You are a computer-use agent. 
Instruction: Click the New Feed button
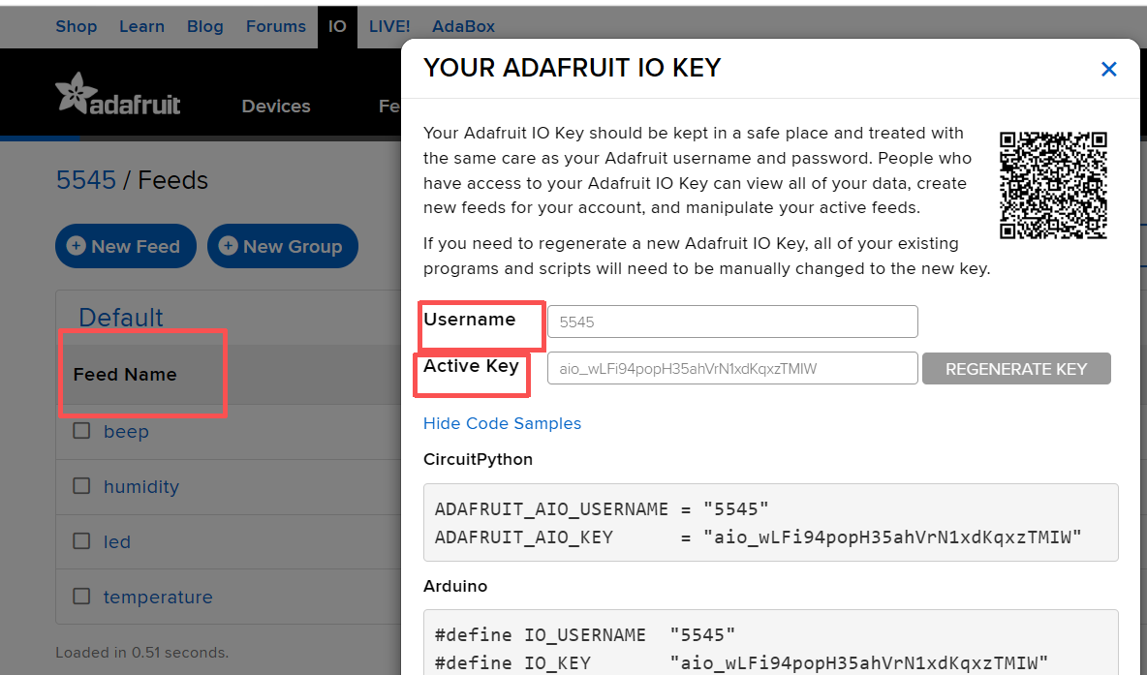pos(126,246)
